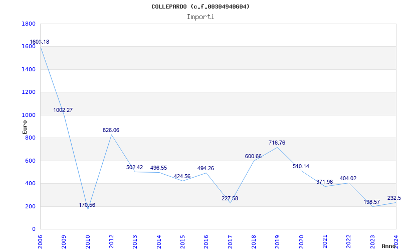Screen dimensions: 401x251
Task: Click y-axis tick value 400
Action: pyautogui.click(x=30, y=183)
